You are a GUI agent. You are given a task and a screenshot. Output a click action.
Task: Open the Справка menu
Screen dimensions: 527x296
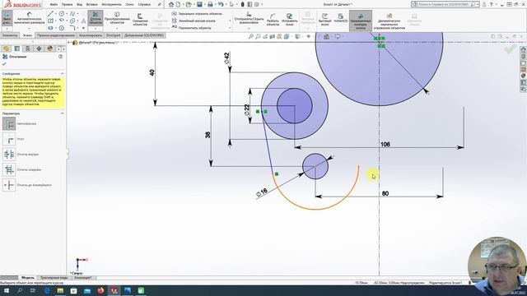pyautogui.click(x=144, y=5)
